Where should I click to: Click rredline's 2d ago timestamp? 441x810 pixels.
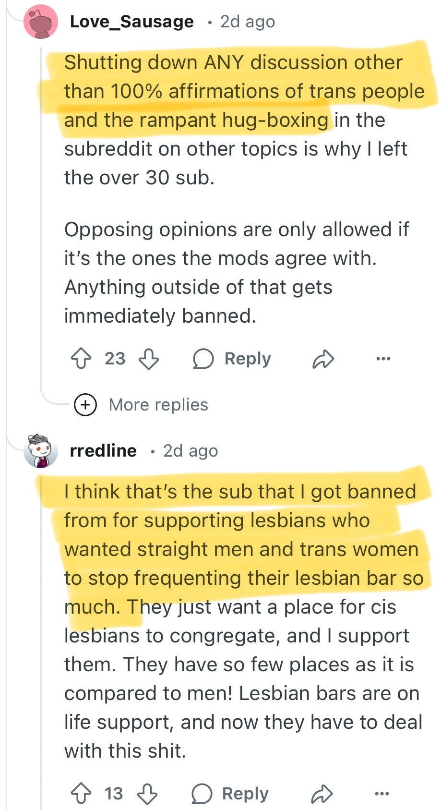pos(191,451)
